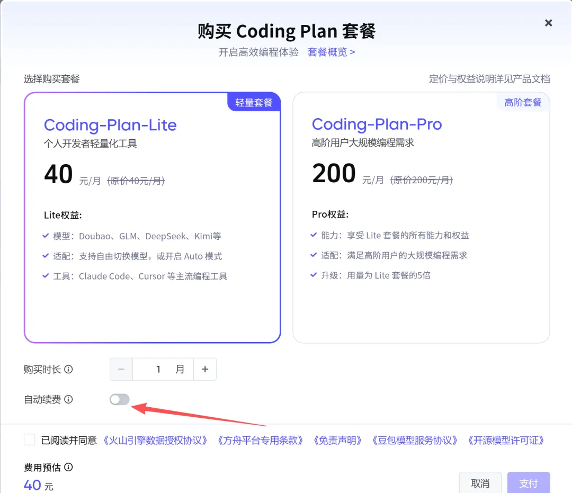Select the Coding-Plan-Lite package card
This screenshot has width=572, height=493.
(153, 218)
